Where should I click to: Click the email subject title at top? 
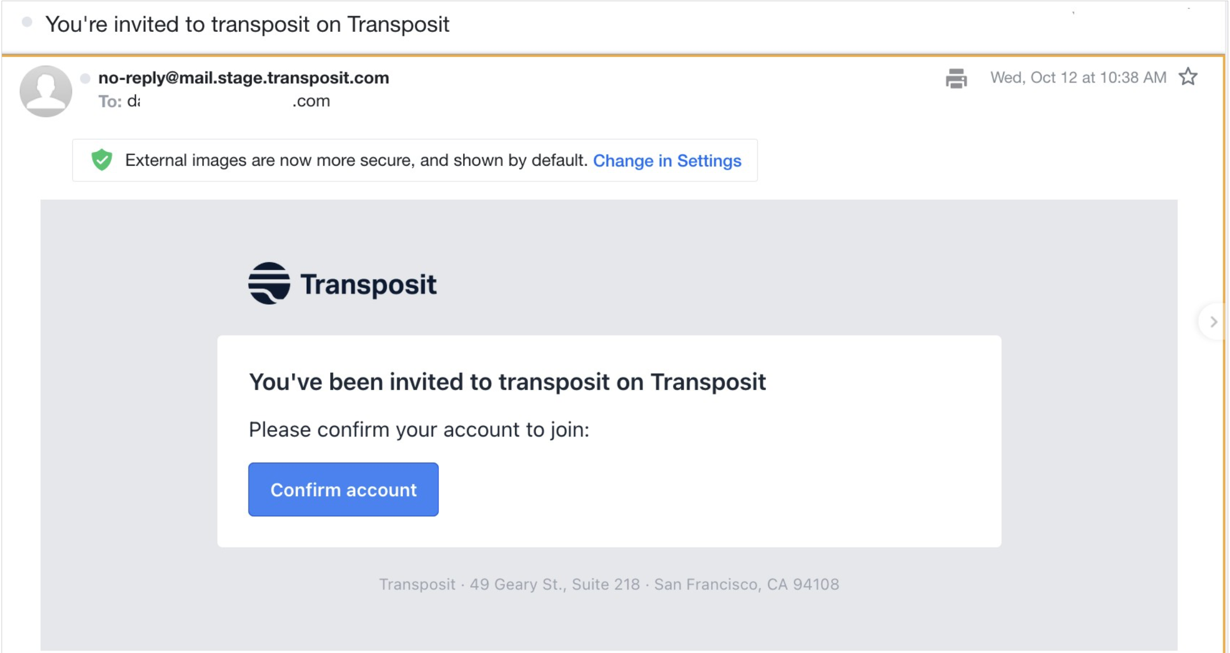coord(247,25)
